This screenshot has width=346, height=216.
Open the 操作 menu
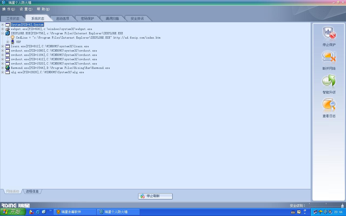tap(9, 9)
